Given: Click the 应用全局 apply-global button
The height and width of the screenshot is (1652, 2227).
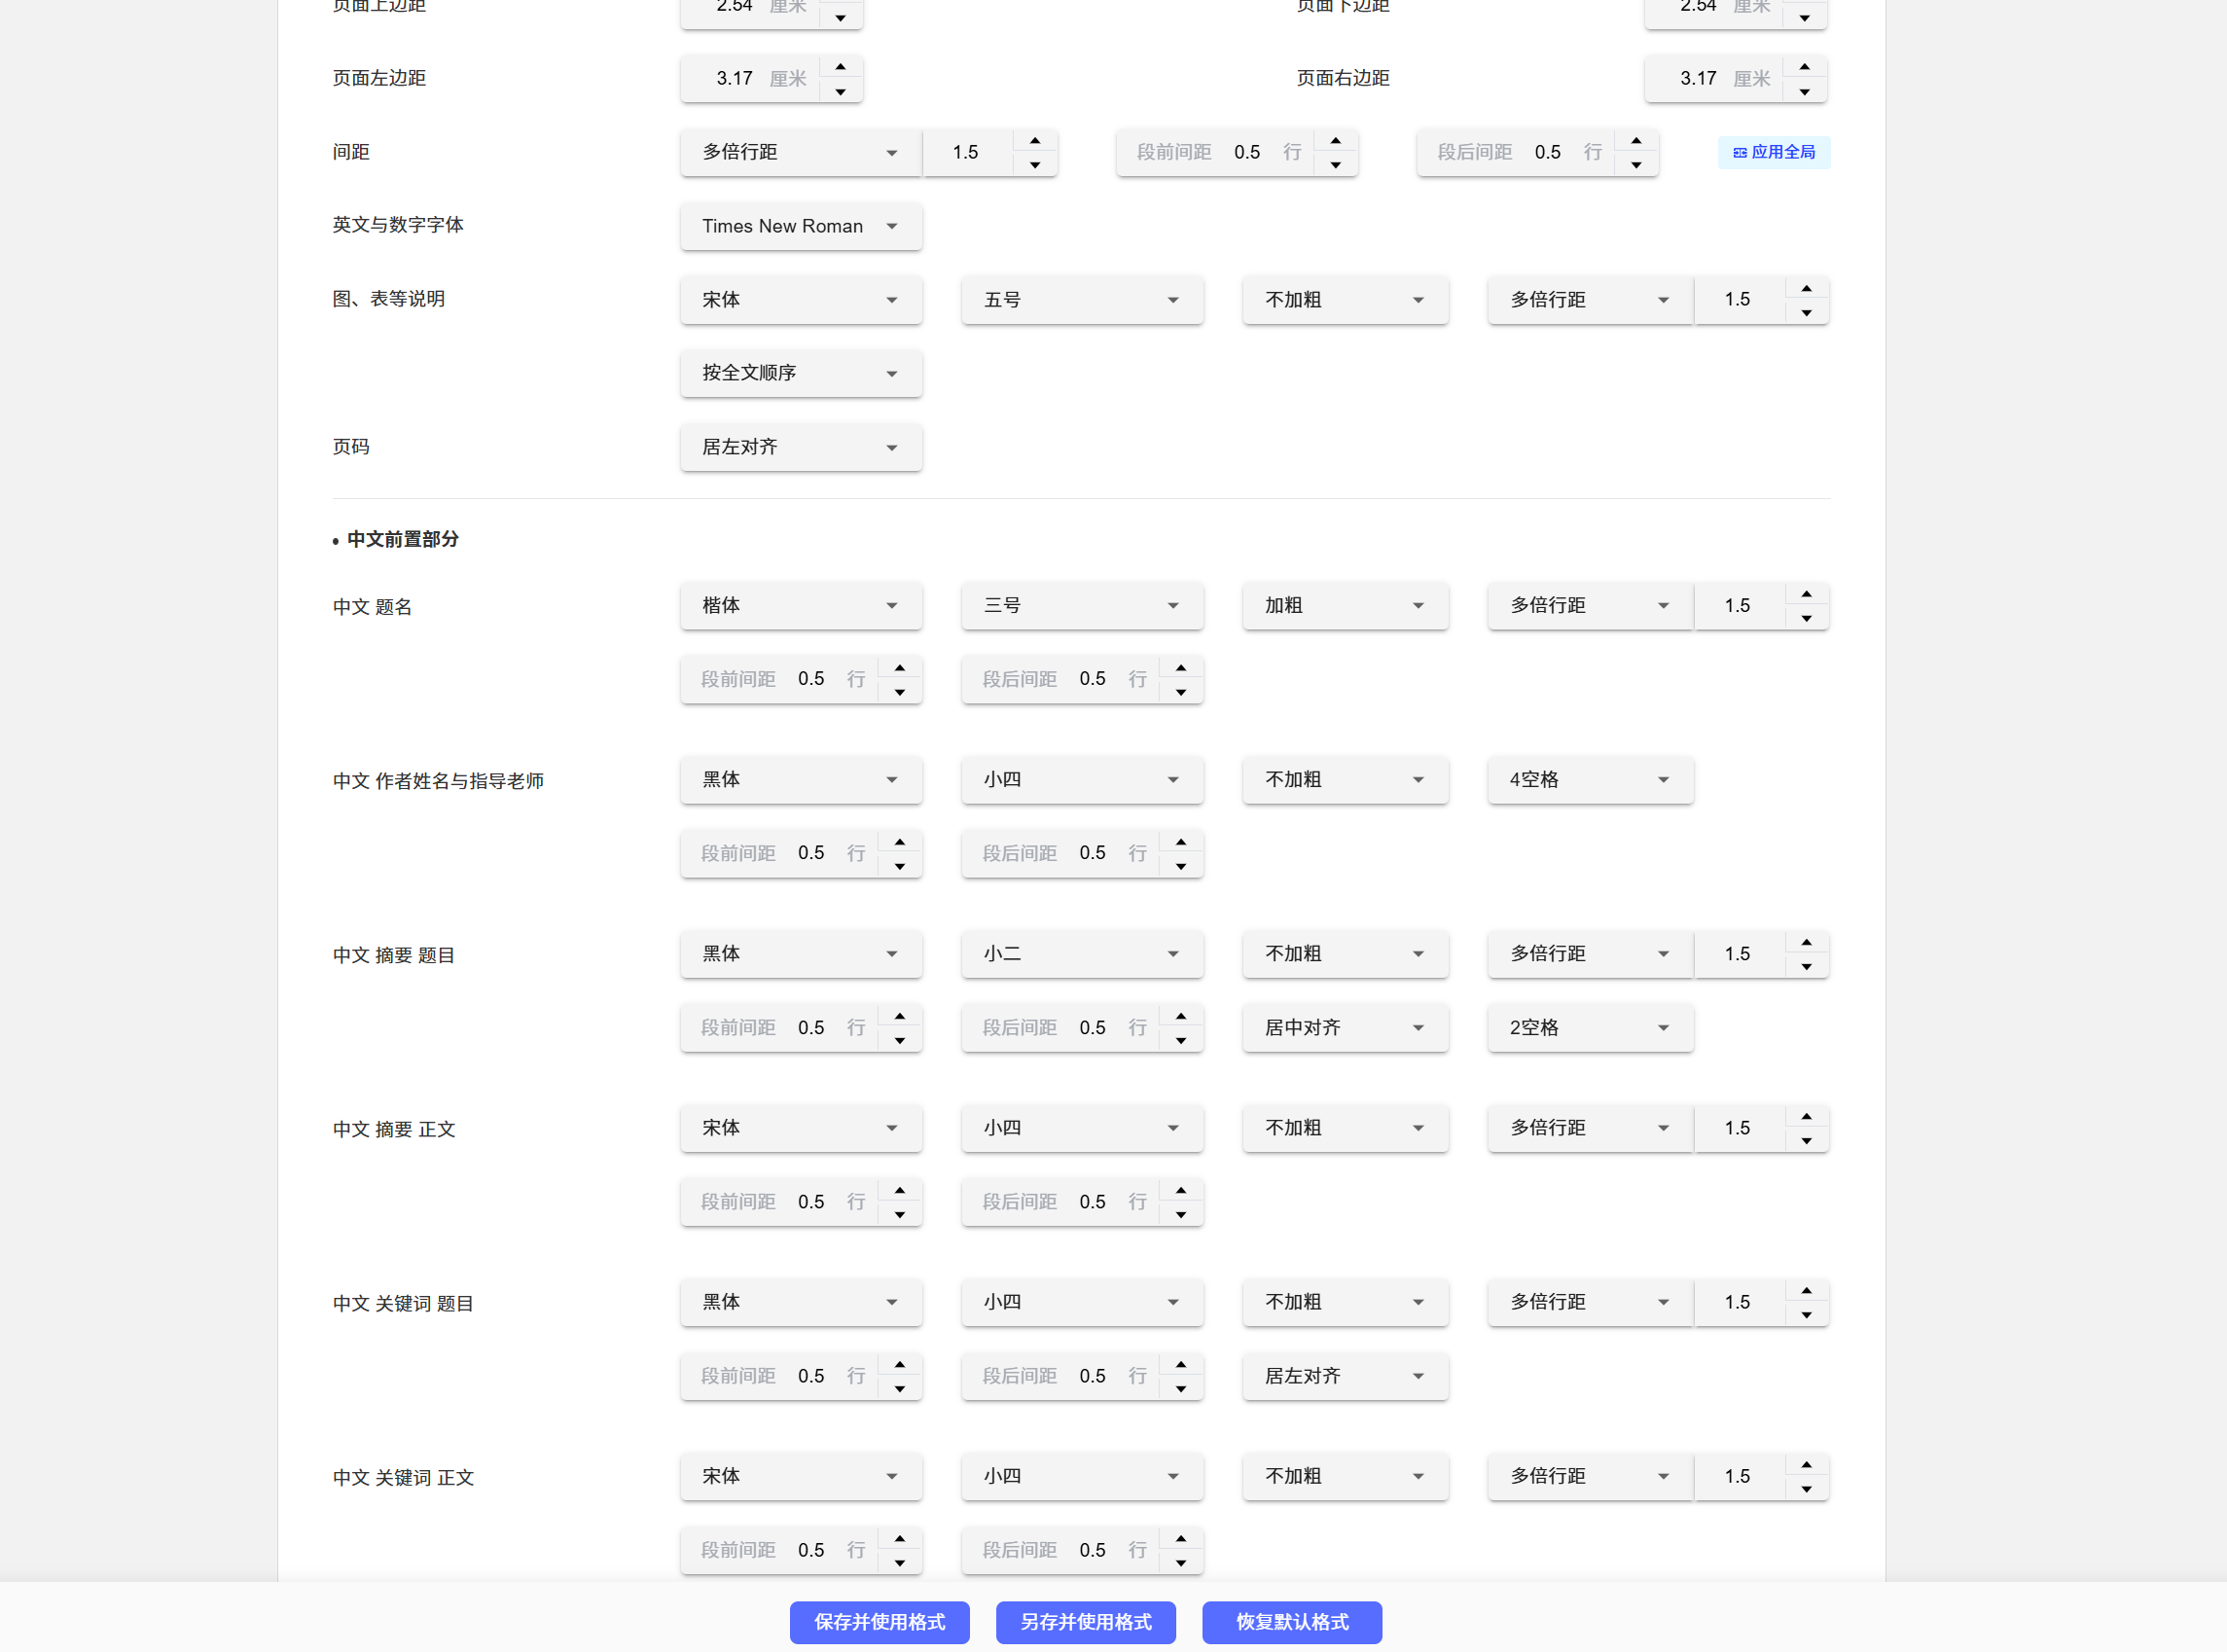Looking at the screenshot, I should coord(1773,152).
